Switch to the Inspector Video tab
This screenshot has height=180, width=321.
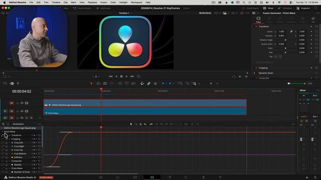pos(258,19)
